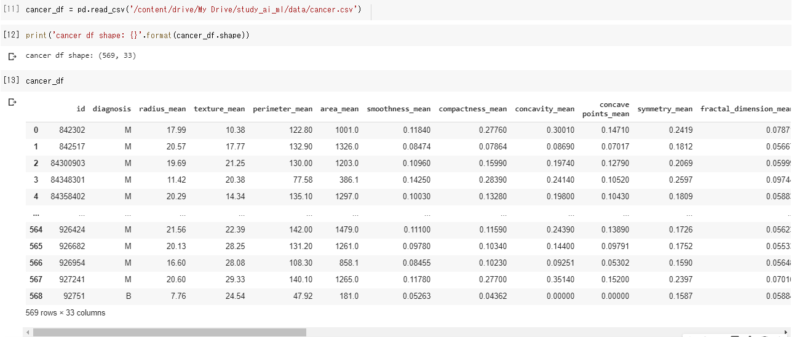Click the 'texture_mean' column header
797x337 pixels.
click(220, 109)
